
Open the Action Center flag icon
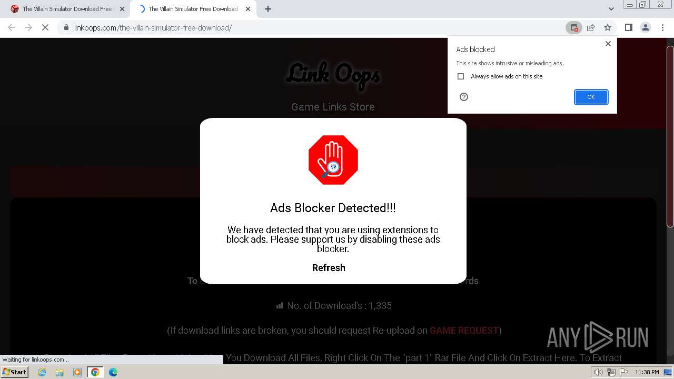(x=623, y=372)
